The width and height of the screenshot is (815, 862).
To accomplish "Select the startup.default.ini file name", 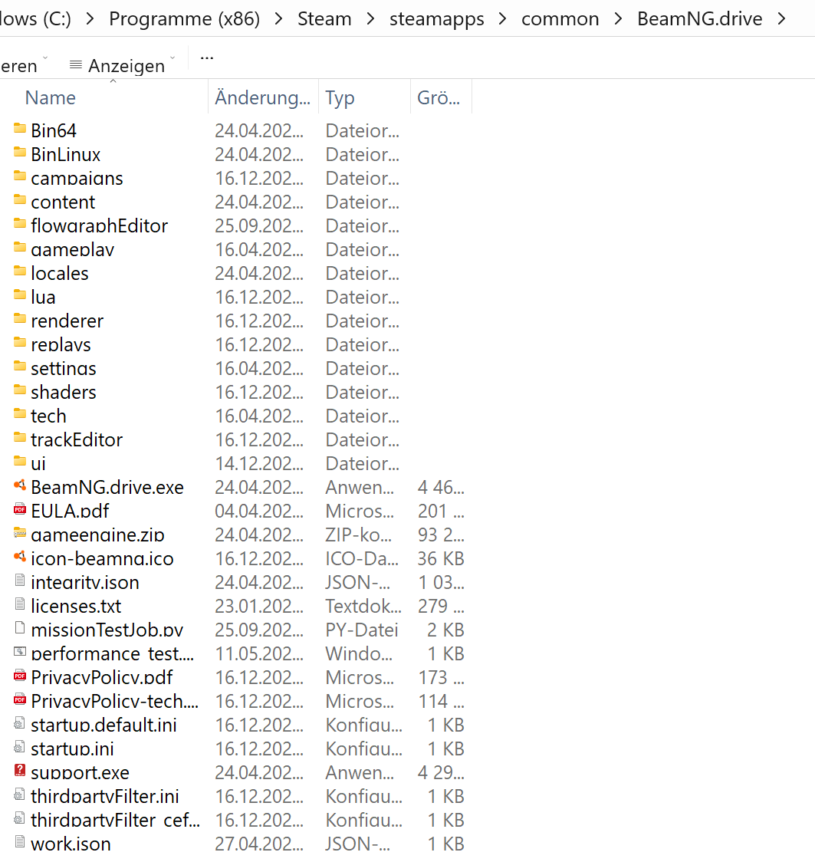I will coord(104,725).
